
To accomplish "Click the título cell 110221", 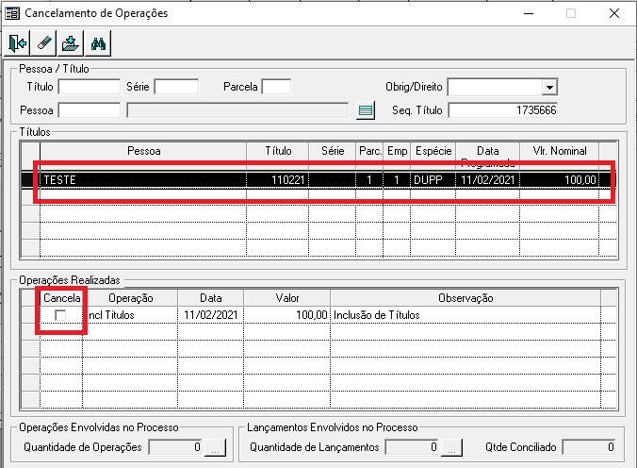I will point(277,179).
